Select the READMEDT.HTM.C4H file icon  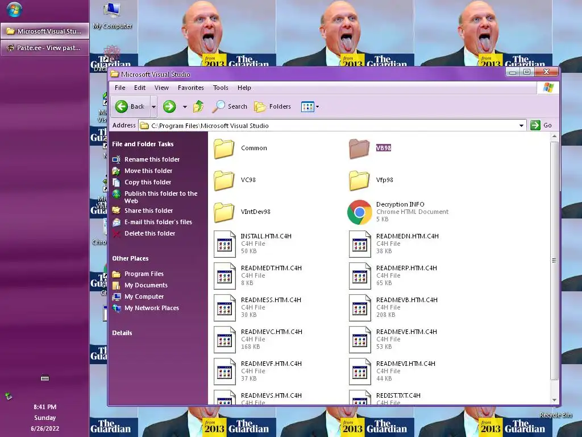(x=225, y=276)
